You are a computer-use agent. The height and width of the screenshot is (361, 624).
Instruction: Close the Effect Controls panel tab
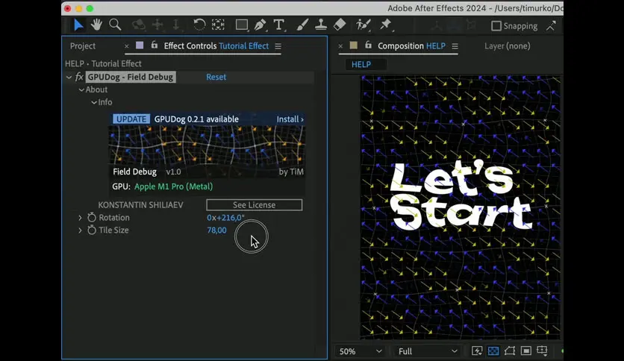(127, 46)
